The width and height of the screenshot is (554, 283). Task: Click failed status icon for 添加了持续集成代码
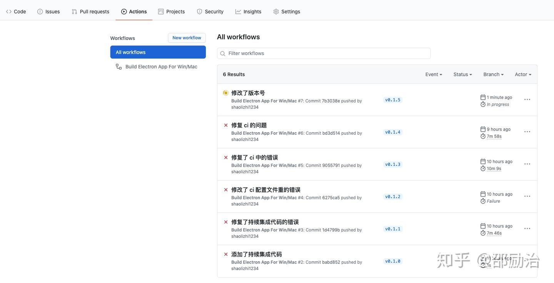226,254
